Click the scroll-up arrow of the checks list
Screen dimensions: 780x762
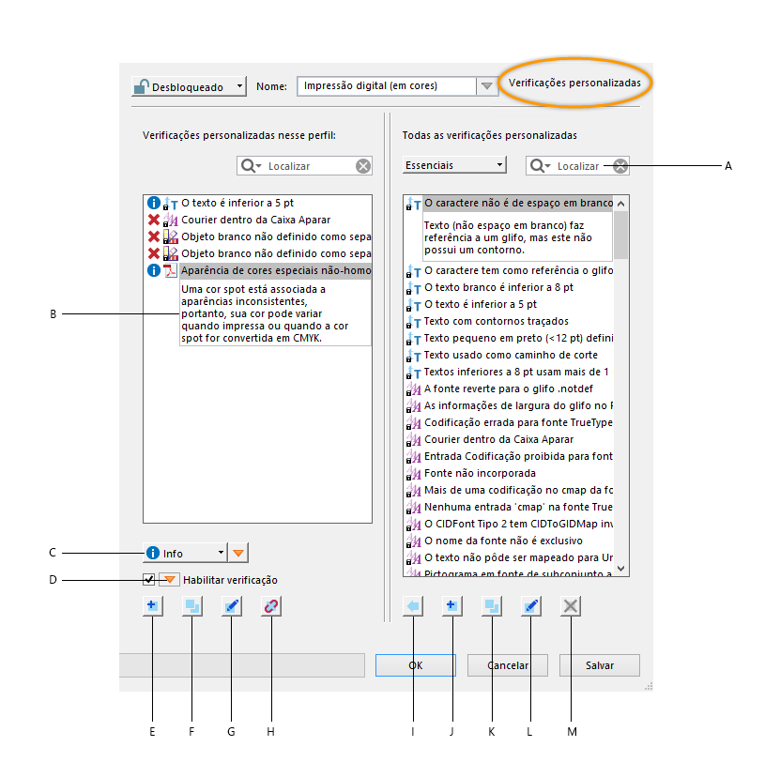[x=620, y=204]
